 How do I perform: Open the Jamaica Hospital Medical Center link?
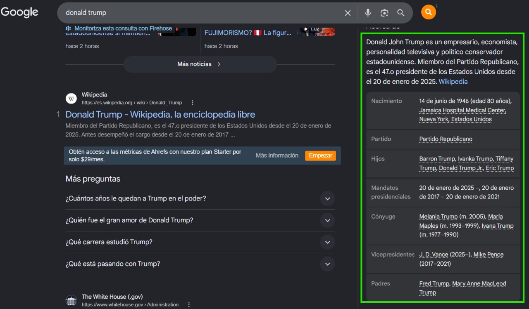(462, 110)
